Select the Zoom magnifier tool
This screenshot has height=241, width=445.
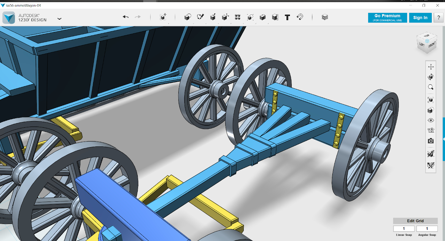431,87
